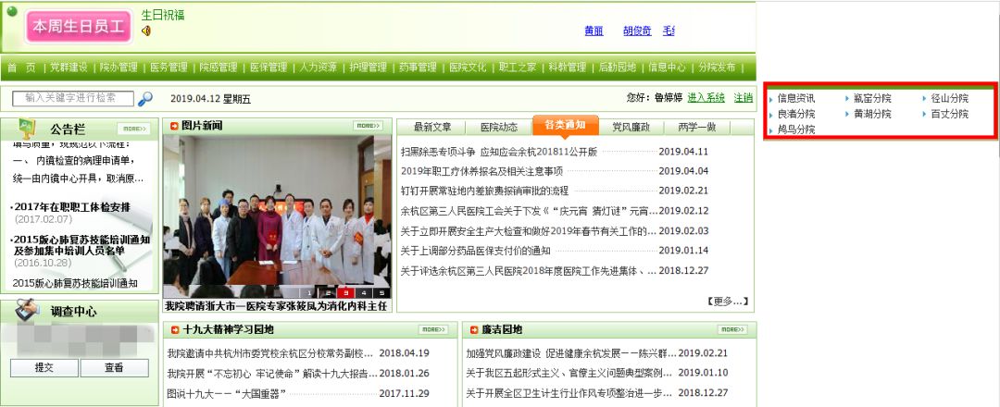Open the 鸬鸟分院 submenu link
1000x407 pixels.
tap(796, 129)
